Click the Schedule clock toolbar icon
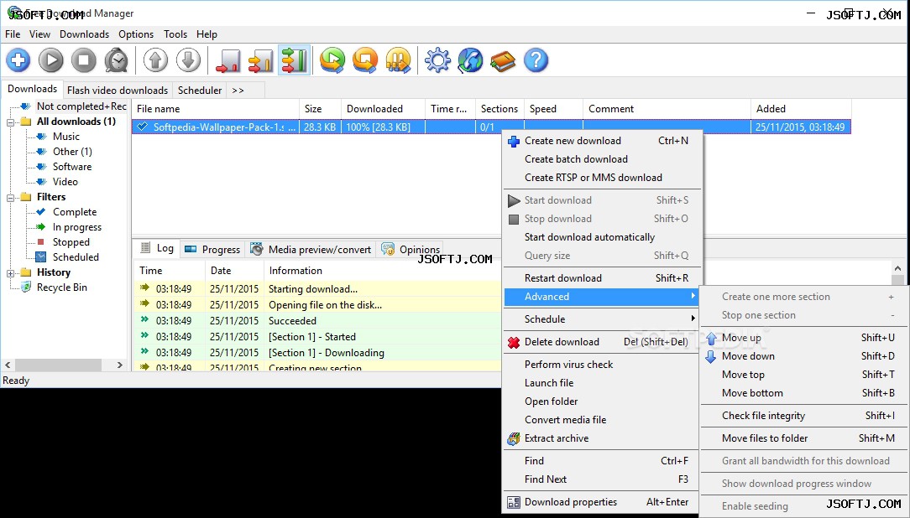Viewport: 910px width, 518px height. 117,60
